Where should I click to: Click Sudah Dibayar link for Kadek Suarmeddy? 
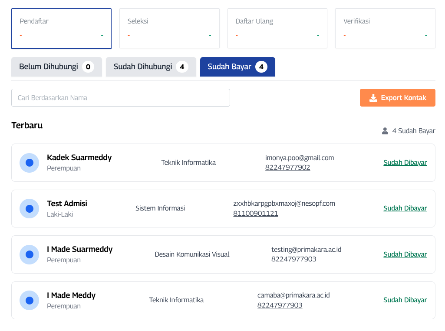click(405, 163)
